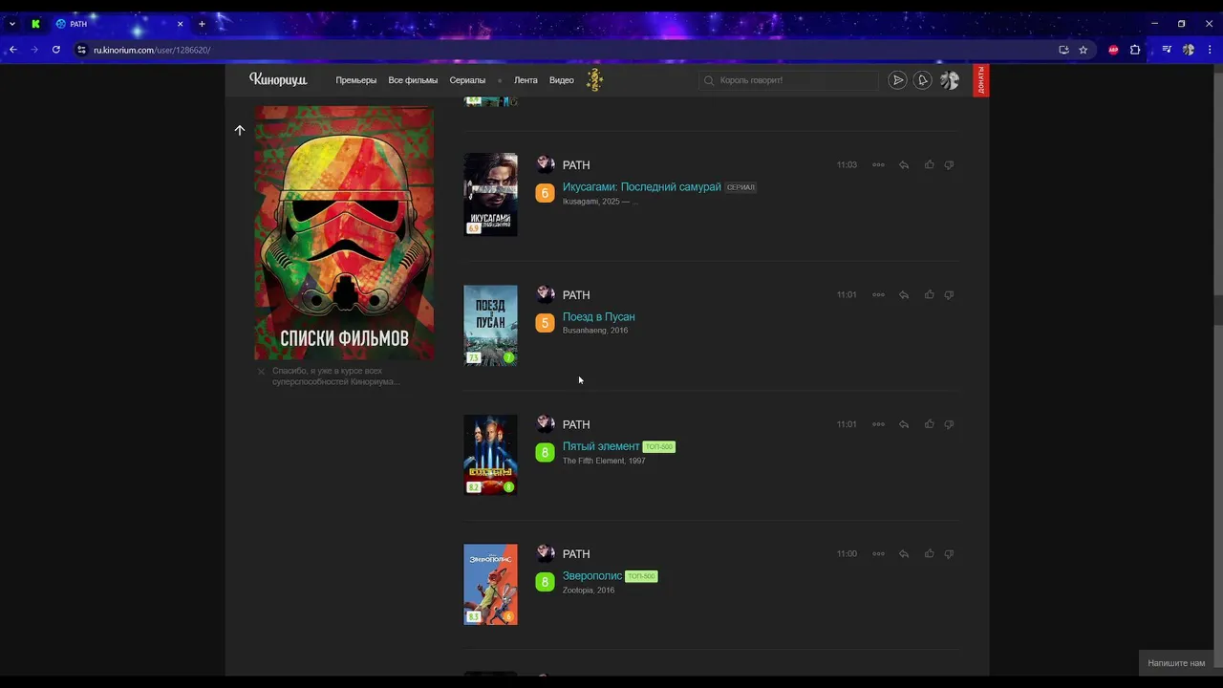Go back in Chrome

pos(13,50)
